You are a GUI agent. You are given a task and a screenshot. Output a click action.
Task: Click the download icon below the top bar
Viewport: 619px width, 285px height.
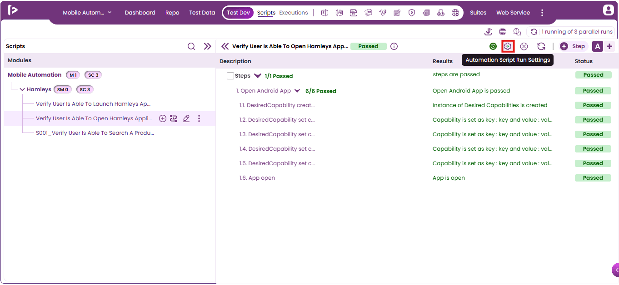pyautogui.click(x=488, y=32)
